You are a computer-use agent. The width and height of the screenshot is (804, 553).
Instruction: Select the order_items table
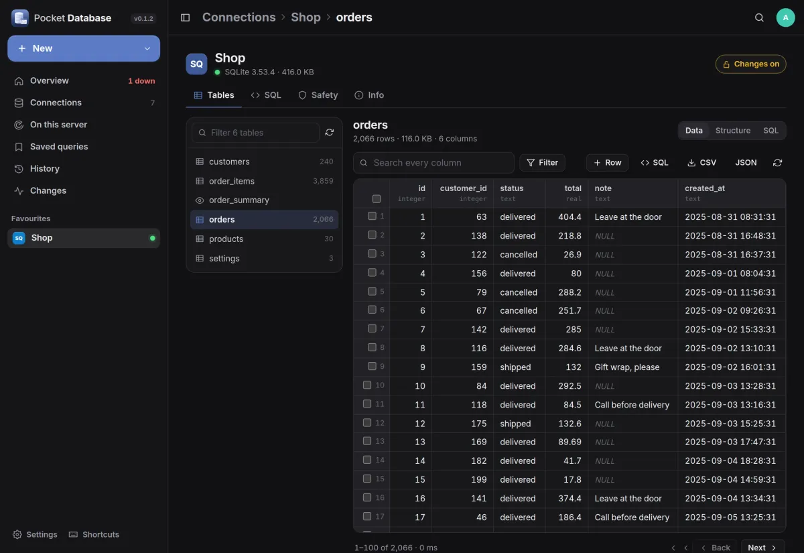pyautogui.click(x=264, y=181)
